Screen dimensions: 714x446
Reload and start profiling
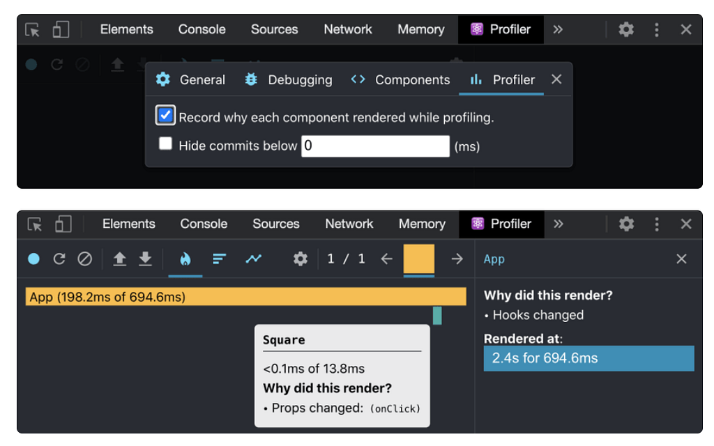coord(59,259)
